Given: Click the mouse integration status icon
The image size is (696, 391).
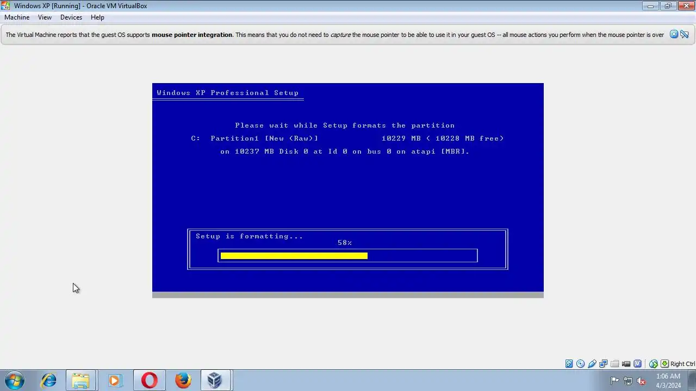Looking at the screenshot, I should pos(654,364).
